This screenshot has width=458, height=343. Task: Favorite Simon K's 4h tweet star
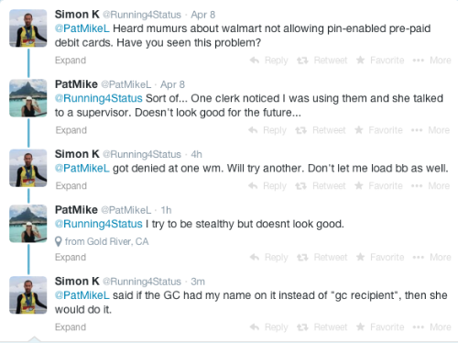(359, 185)
